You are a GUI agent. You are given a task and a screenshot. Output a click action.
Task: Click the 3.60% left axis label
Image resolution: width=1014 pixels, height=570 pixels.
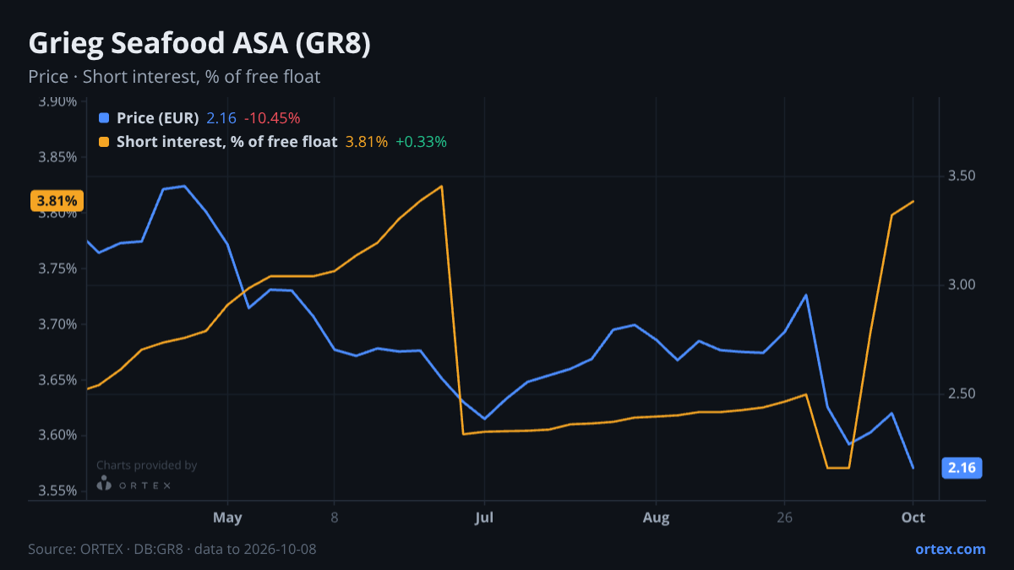[57, 436]
